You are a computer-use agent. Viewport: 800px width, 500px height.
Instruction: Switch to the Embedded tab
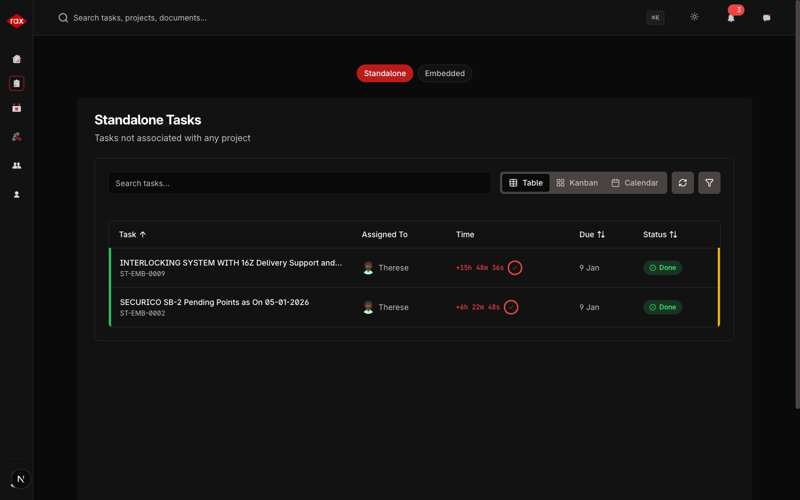(444, 73)
